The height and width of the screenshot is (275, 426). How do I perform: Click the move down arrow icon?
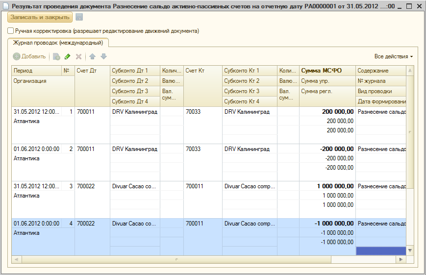point(103,56)
